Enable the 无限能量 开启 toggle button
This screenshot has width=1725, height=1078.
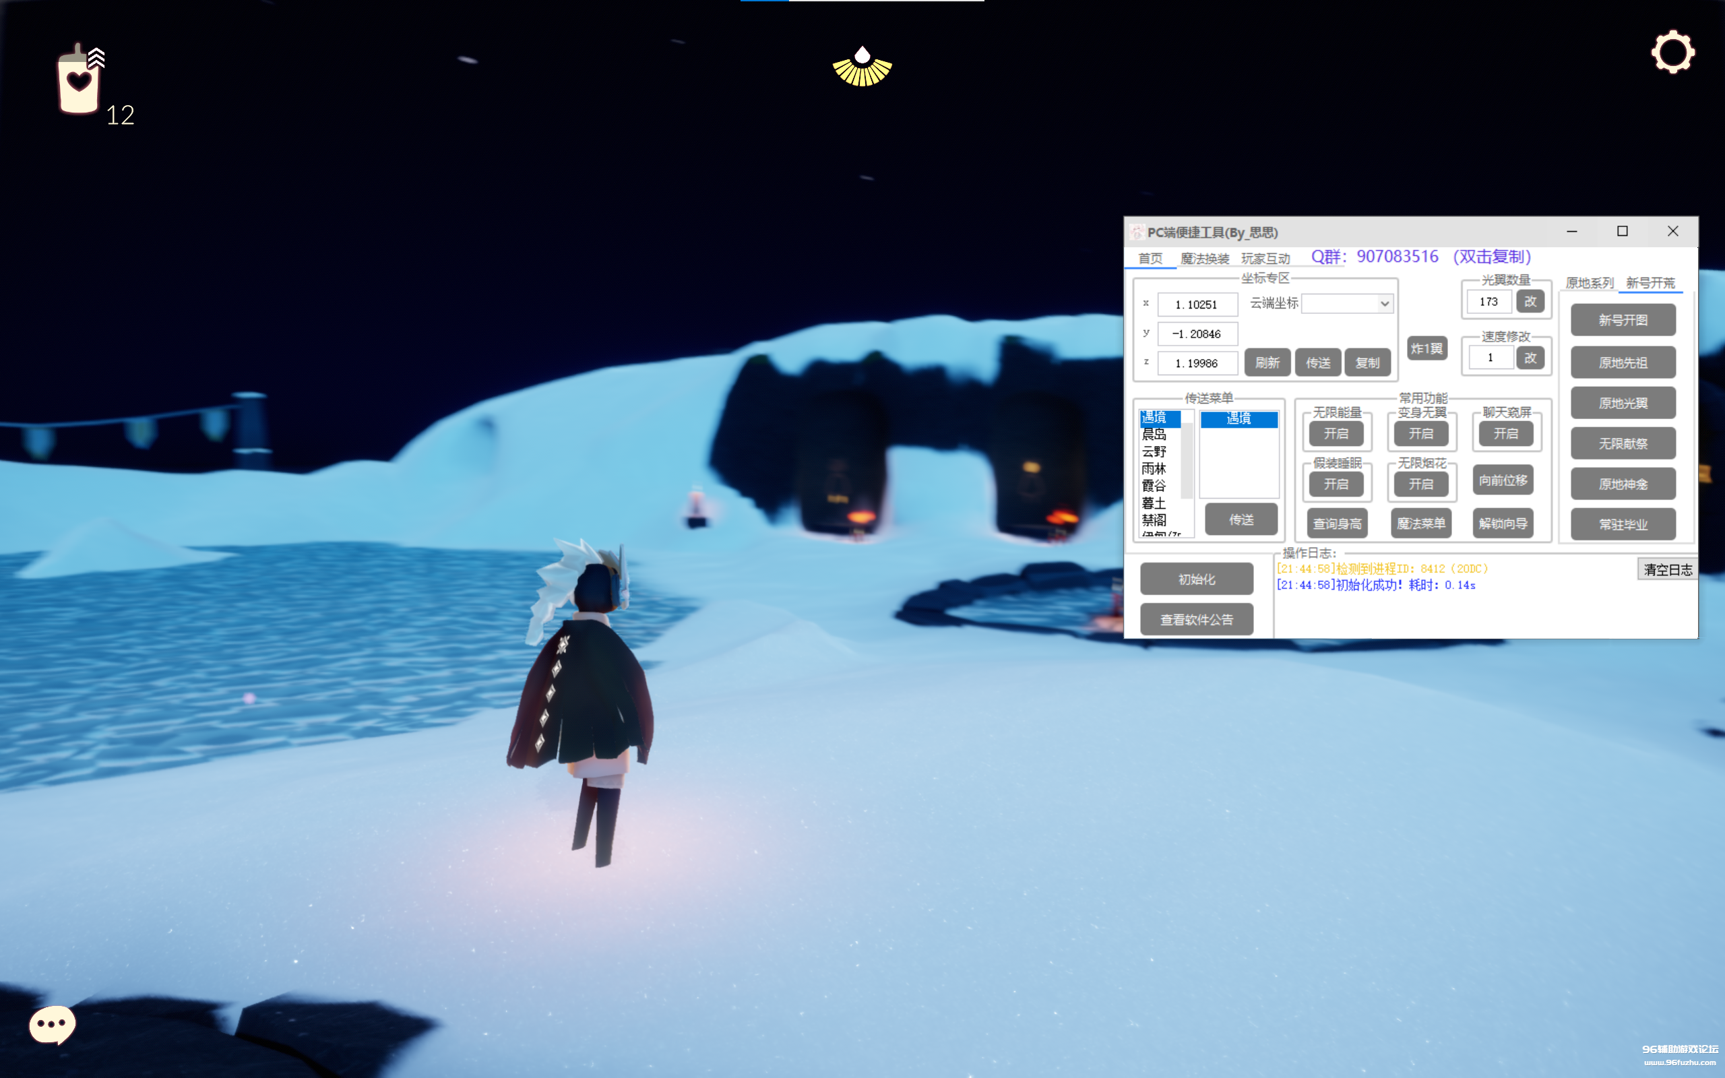[1336, 433]
